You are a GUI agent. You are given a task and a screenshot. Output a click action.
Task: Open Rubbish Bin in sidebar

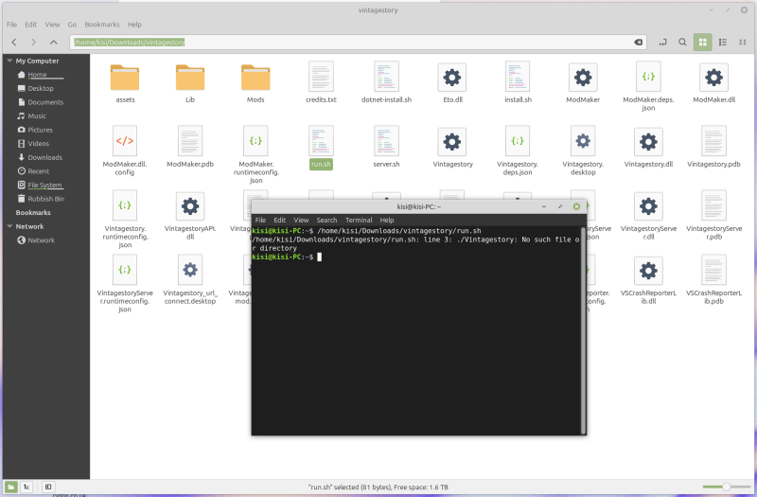45,199
